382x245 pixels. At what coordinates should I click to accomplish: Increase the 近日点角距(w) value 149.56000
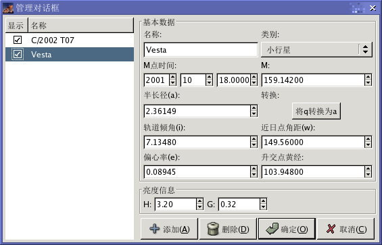coord(368,139)
